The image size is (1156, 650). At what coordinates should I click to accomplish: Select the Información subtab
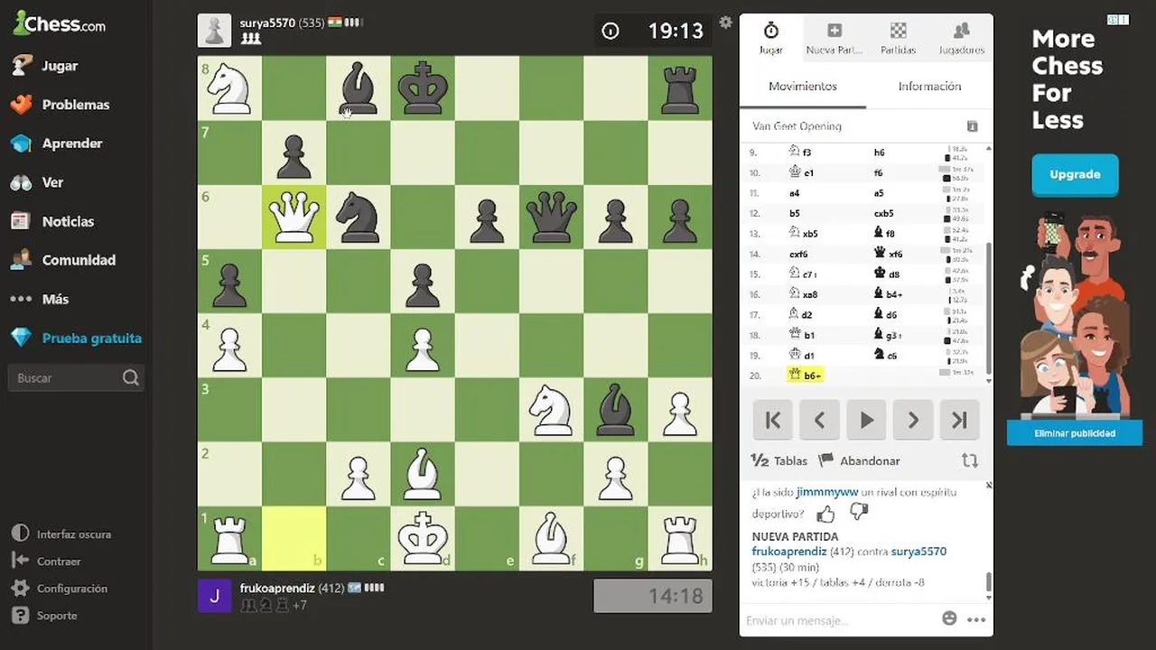pyautogui.click(x=929, y=87)
